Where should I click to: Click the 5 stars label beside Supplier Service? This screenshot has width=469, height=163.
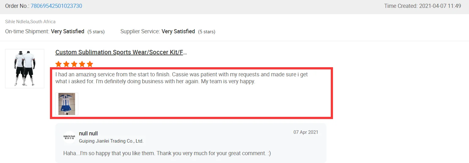pos(206,32)
